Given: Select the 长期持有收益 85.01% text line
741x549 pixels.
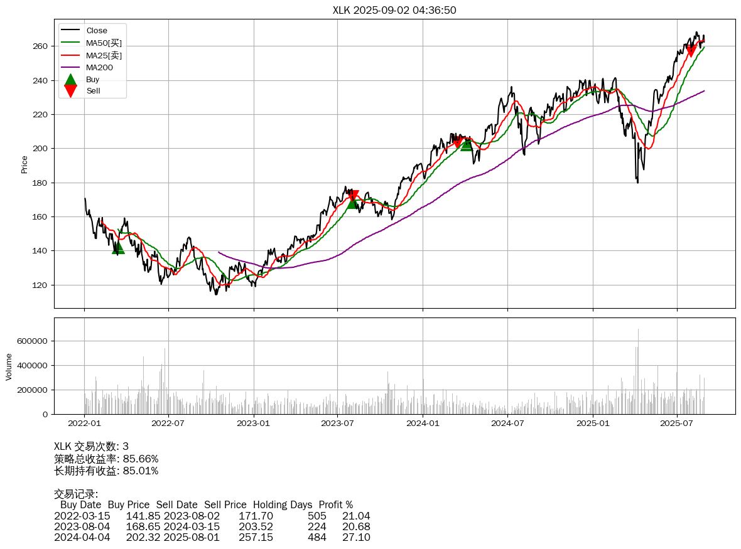Looking at the screenshot, I should (x=106, y=471).
